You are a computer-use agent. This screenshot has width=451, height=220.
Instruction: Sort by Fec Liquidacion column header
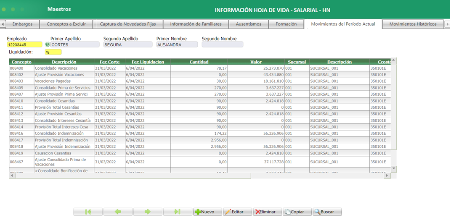148,62
